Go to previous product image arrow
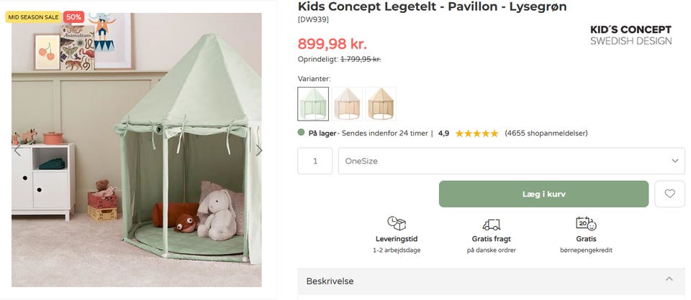The height and width of the screenshot is (300, 691). point(18,151)
